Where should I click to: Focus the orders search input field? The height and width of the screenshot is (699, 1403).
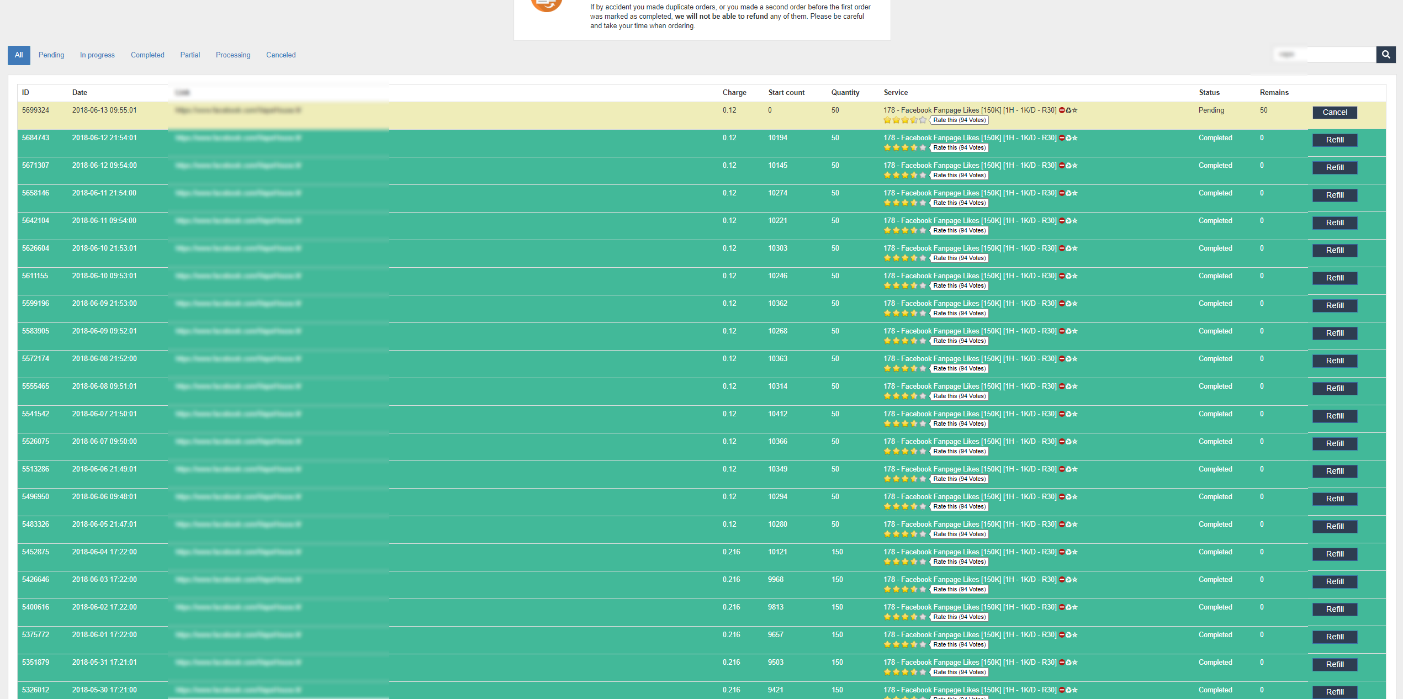1325,54
